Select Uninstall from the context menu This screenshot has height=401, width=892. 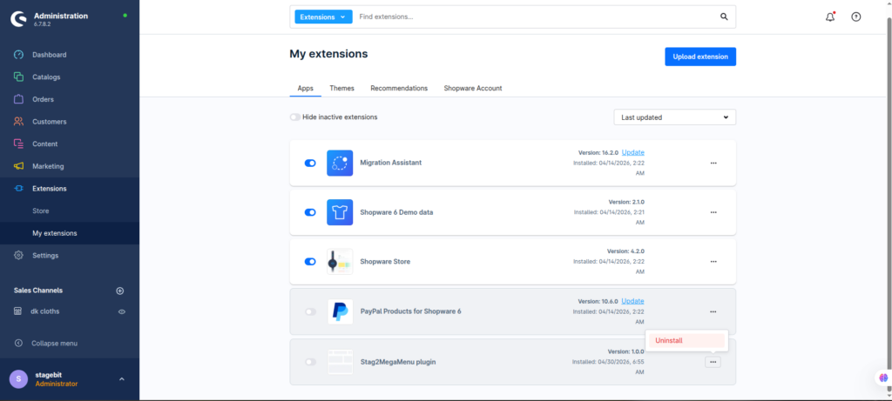(x=686, y=341)
